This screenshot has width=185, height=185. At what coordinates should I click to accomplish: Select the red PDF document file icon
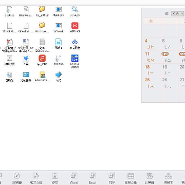(10, 42)
